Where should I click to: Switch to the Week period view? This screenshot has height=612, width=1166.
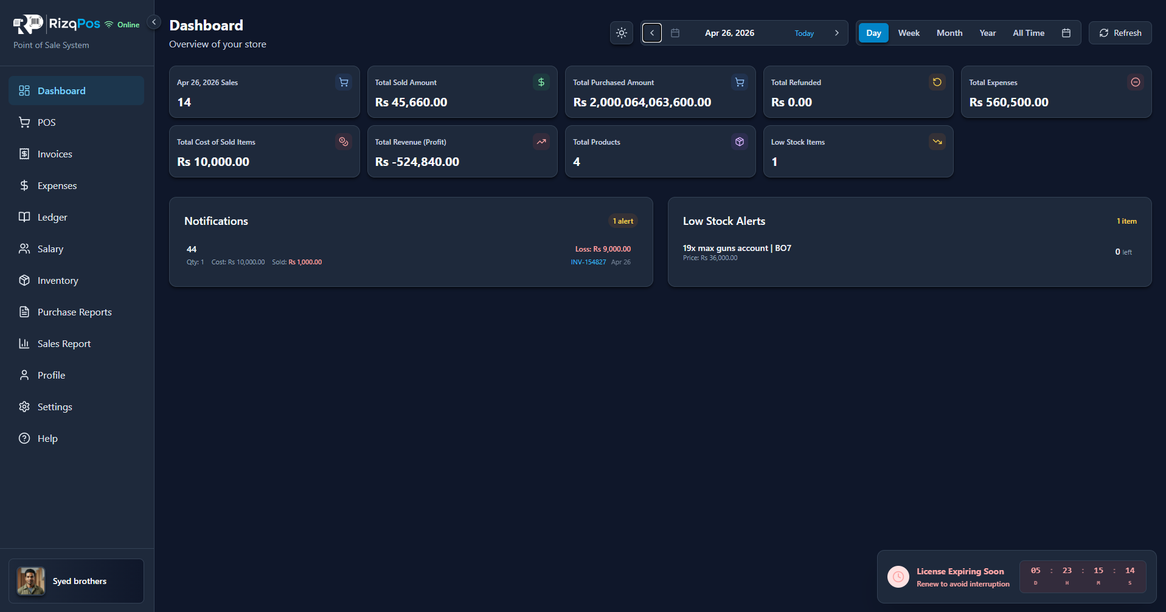[x=908, y=33]
